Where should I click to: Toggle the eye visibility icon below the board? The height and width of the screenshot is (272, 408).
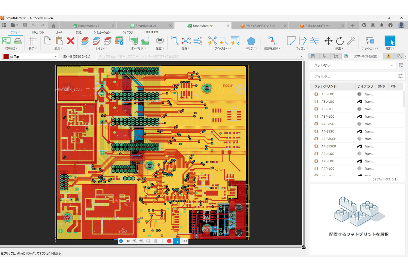coord(128,241)
